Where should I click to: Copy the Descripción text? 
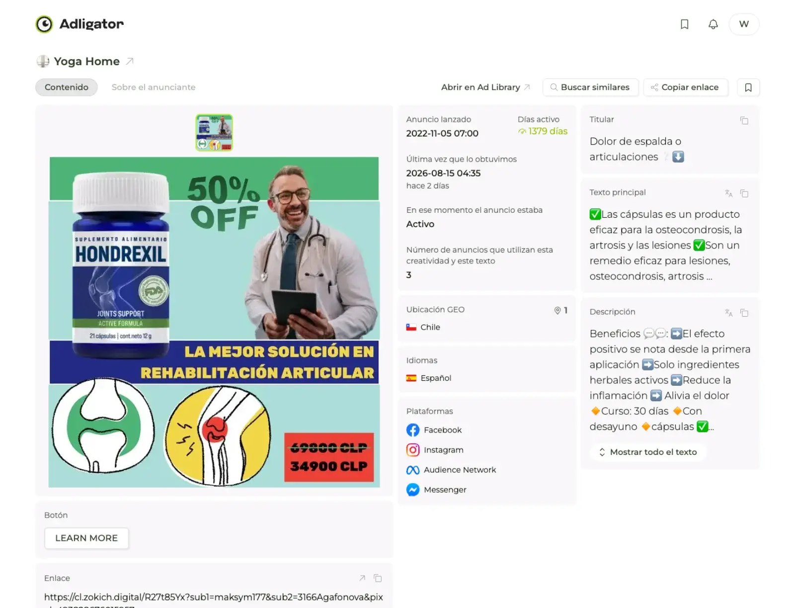pyautogui.click(x=744, y=313)
